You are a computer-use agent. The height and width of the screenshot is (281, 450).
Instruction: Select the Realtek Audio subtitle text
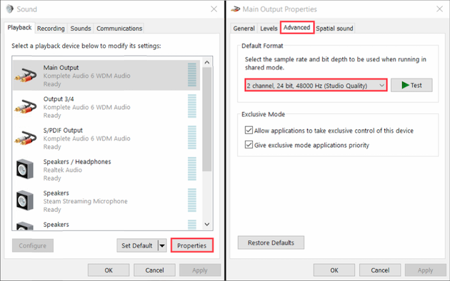63,170
